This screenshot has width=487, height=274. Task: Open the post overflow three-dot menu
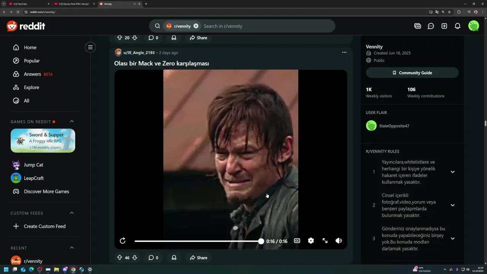(344, 53)
